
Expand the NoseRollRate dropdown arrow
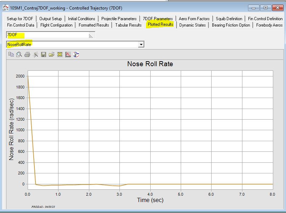tap(141, 44)
